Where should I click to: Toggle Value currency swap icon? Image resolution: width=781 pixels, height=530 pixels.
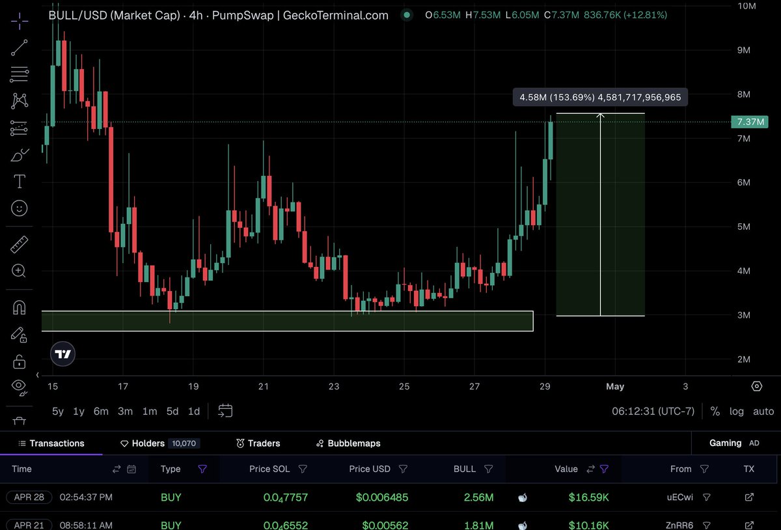click(590, 469)
